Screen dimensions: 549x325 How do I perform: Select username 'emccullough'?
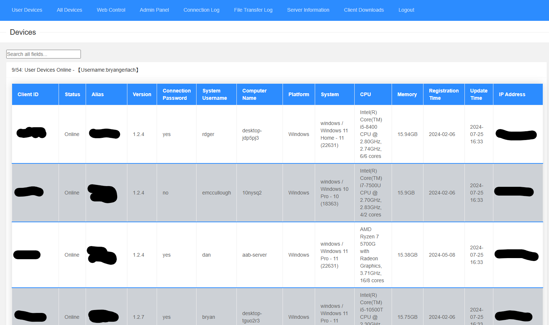217,193
